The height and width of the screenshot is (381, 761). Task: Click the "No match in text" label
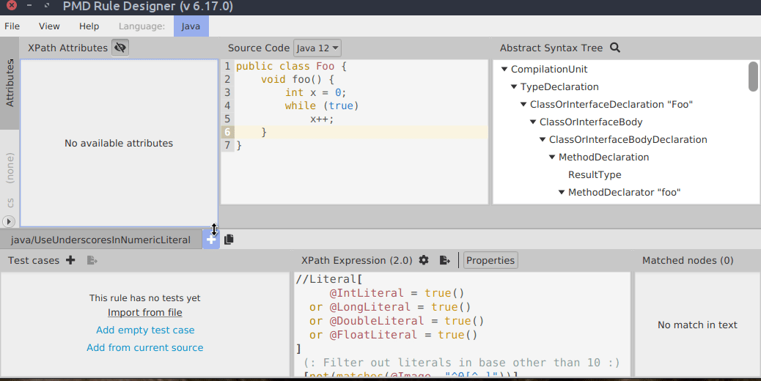697,325
